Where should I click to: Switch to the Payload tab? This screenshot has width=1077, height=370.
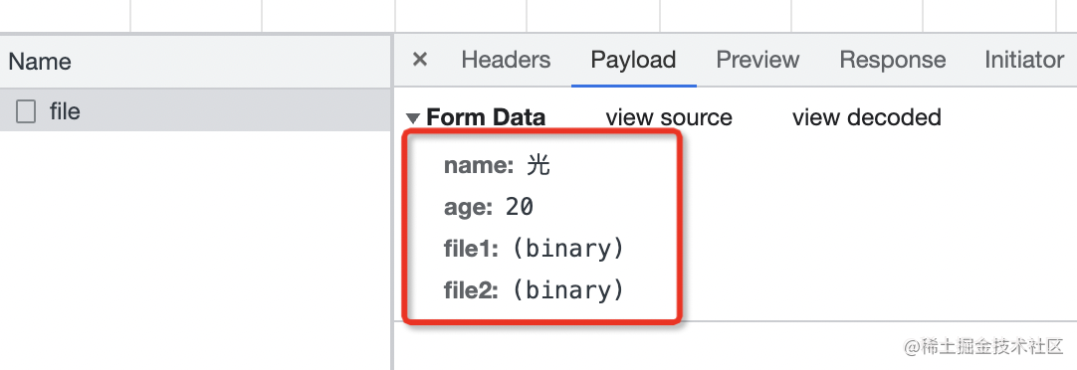pos(633,60)
